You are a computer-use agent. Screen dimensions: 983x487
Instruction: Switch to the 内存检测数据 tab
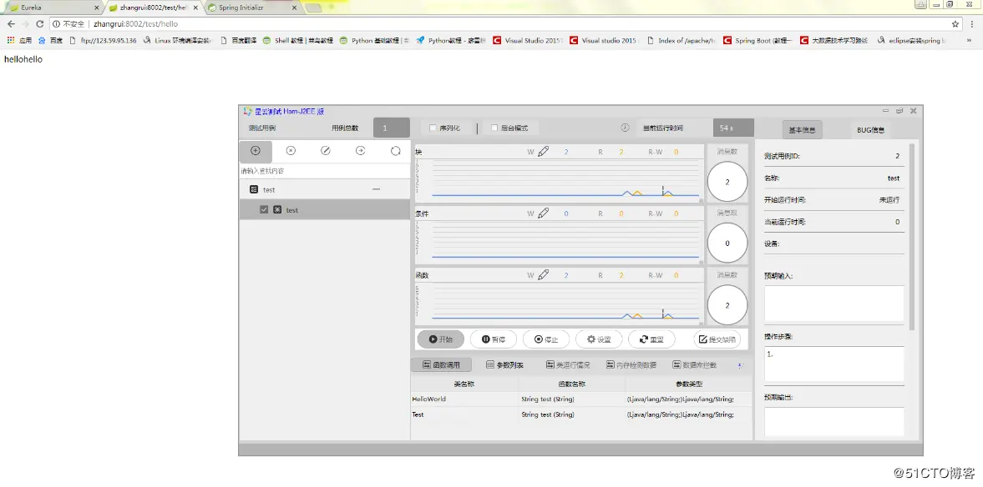631,365
